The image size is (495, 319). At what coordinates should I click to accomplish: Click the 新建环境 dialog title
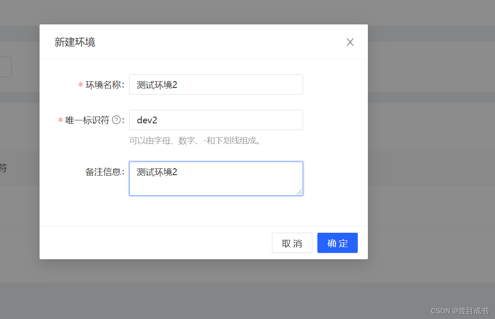tap(75, 42)
